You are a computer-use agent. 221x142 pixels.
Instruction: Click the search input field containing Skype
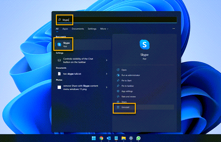(x=117, y=20)
